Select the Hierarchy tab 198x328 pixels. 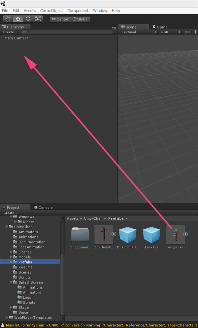(15, 27)
